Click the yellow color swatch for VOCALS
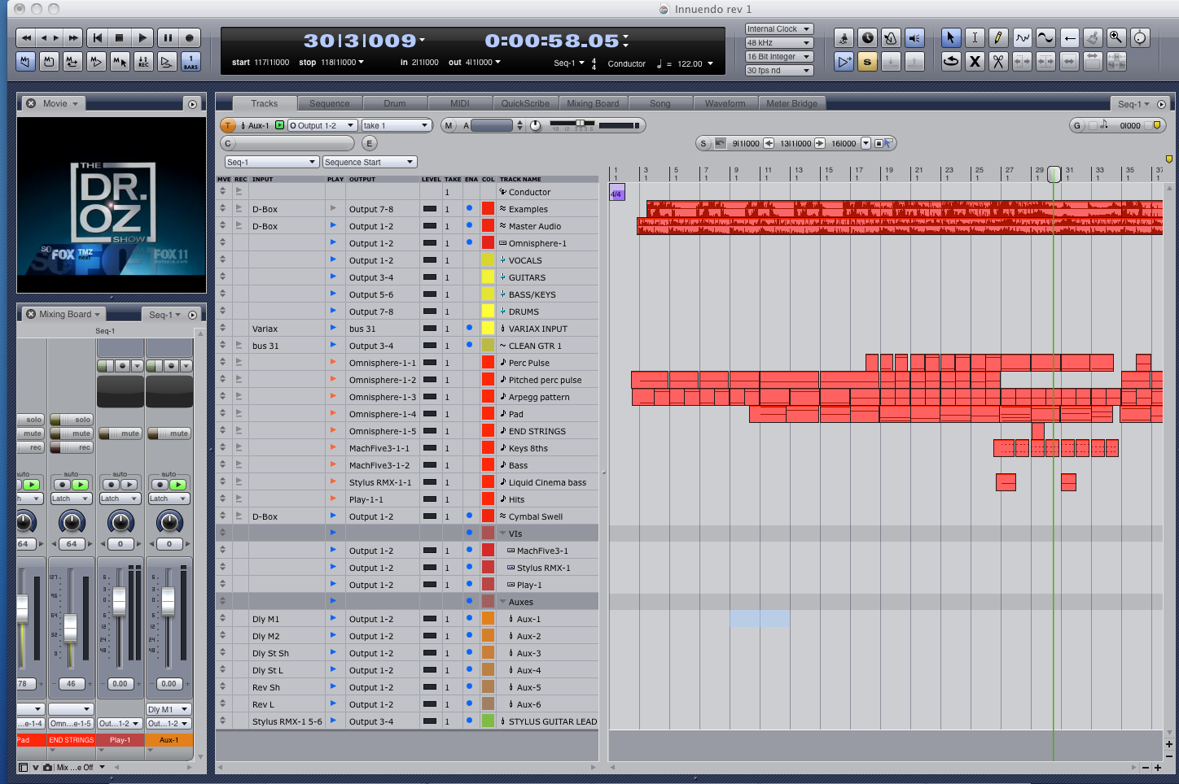This screenshot has width=1179, height=784. pyautogui.click(x=488, y=260)
